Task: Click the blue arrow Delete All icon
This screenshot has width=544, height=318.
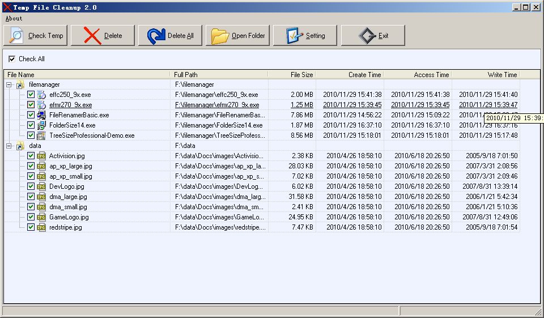Action: pos(156,36)
